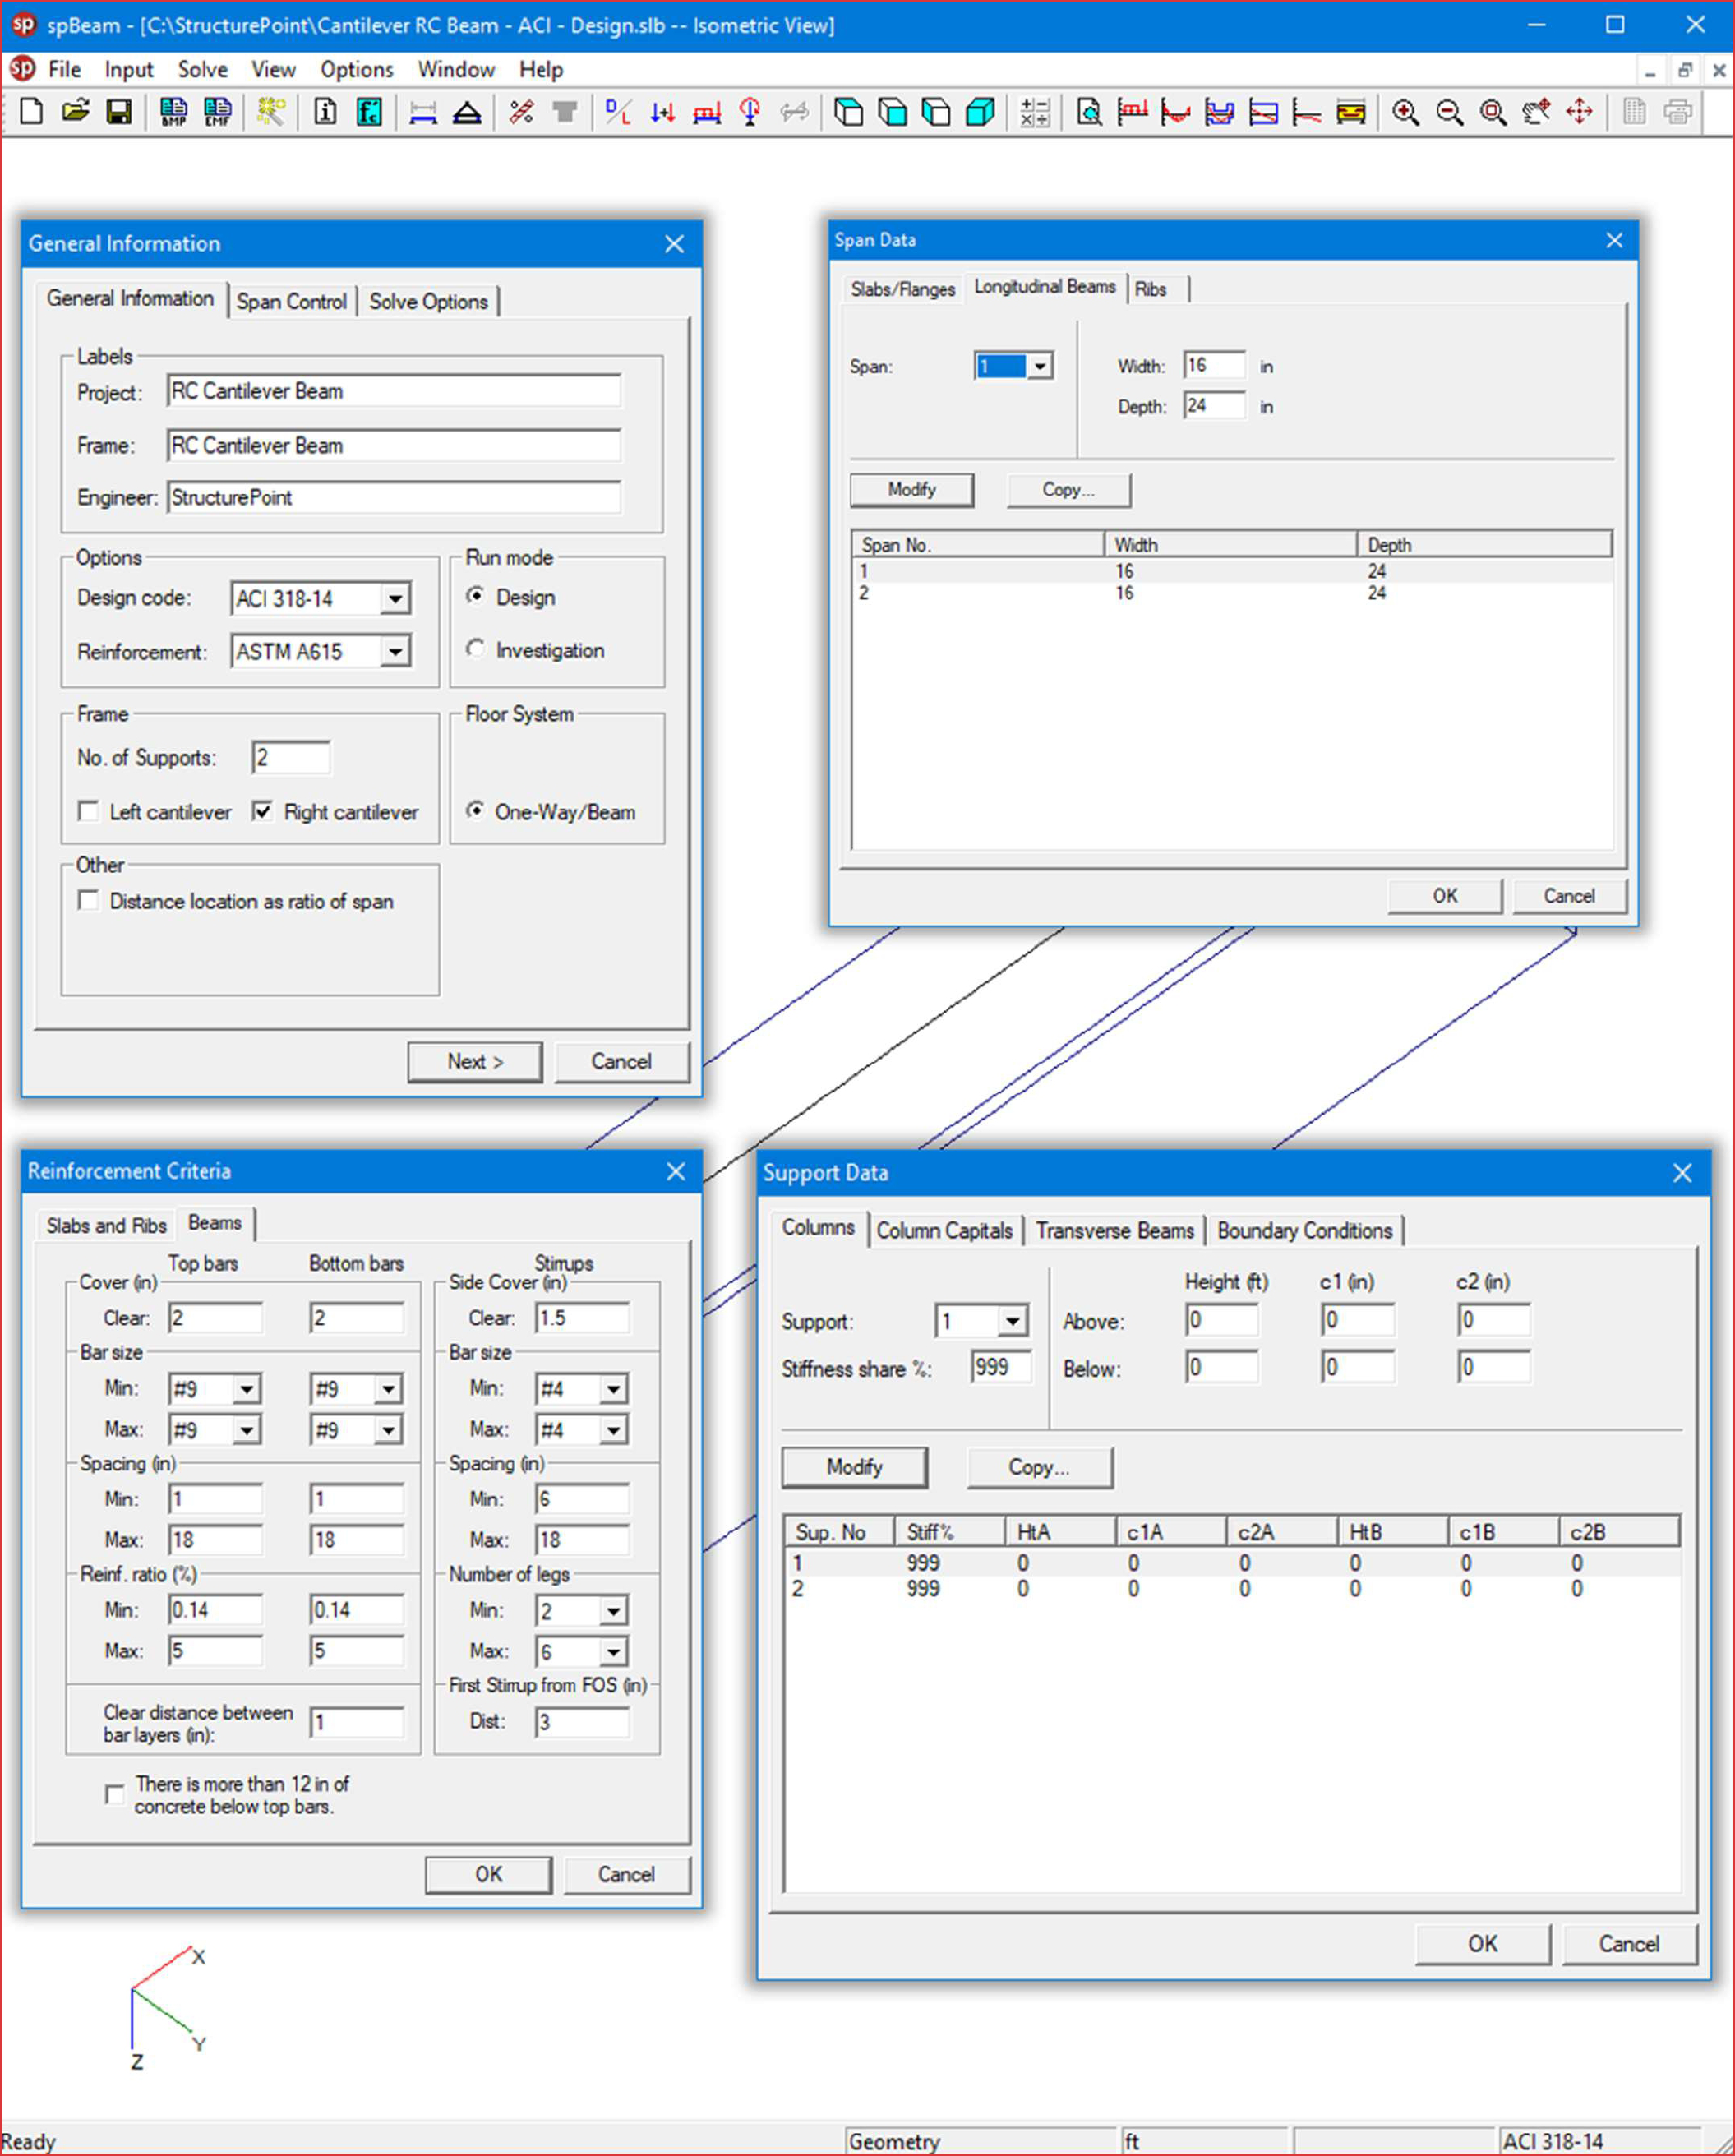Create a new file using the toolbar icon
This screenshot has width=1735, height=2156.
tap(31, 111)
